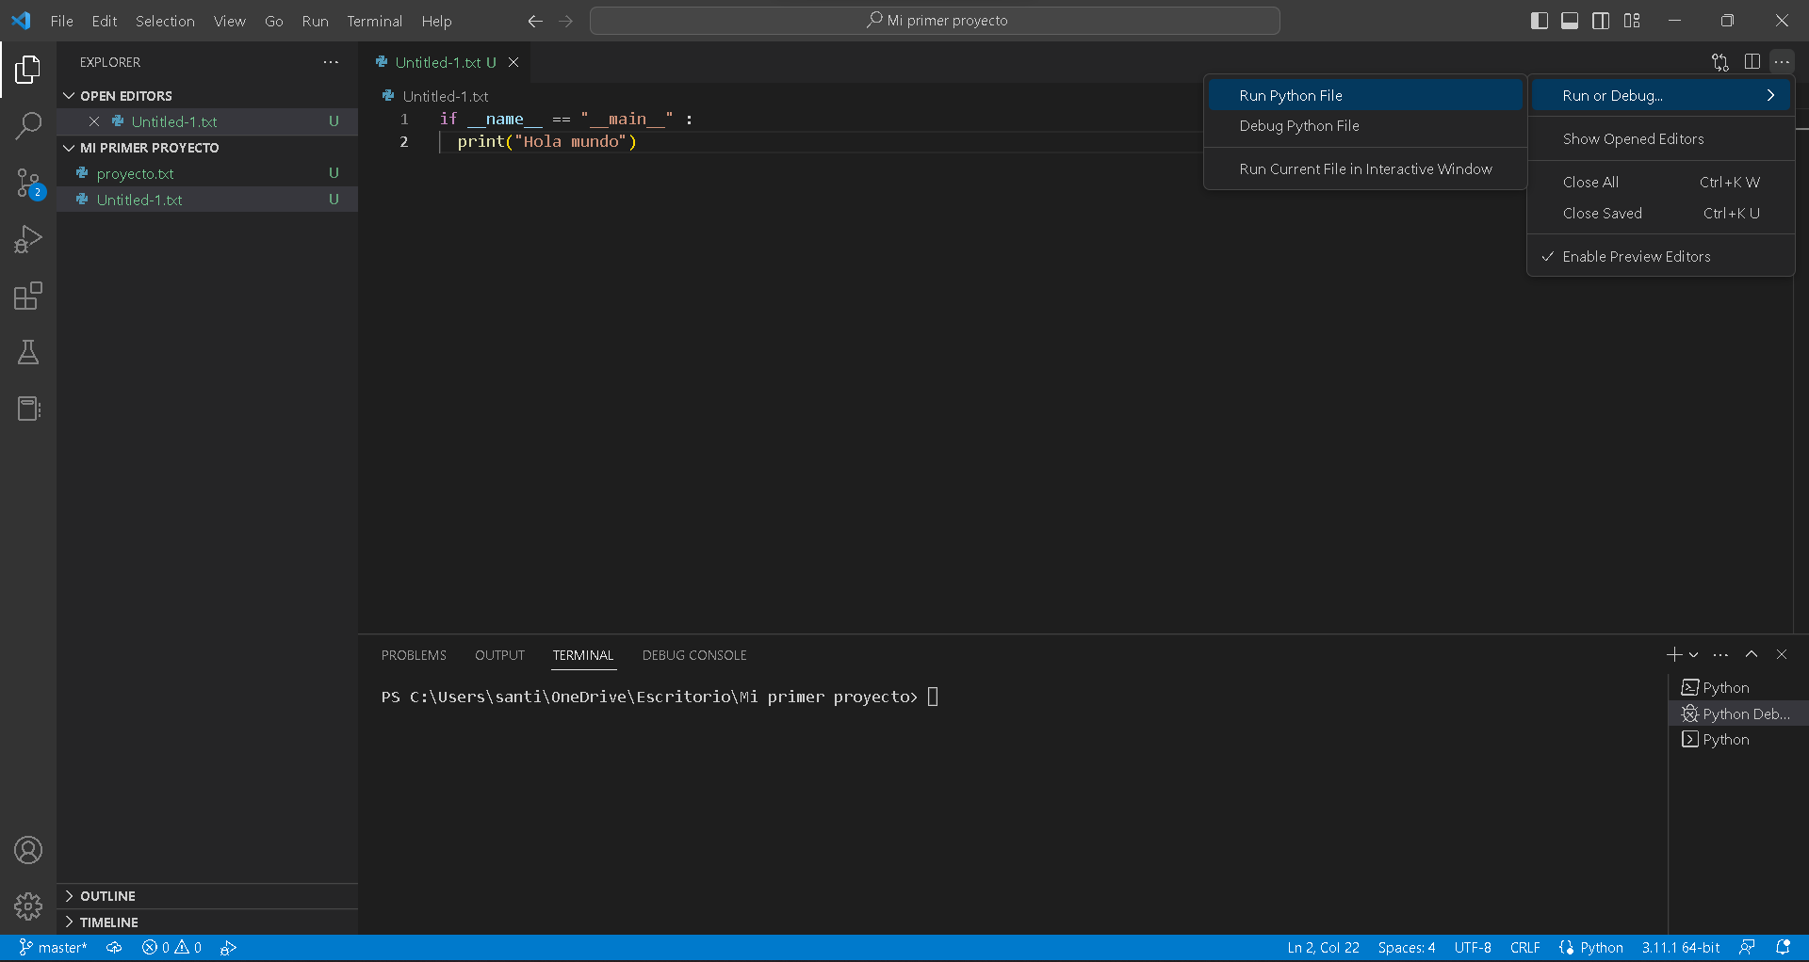
Task: Open the terminal profile launch dropdown
Action: (x=1694, y=654)
